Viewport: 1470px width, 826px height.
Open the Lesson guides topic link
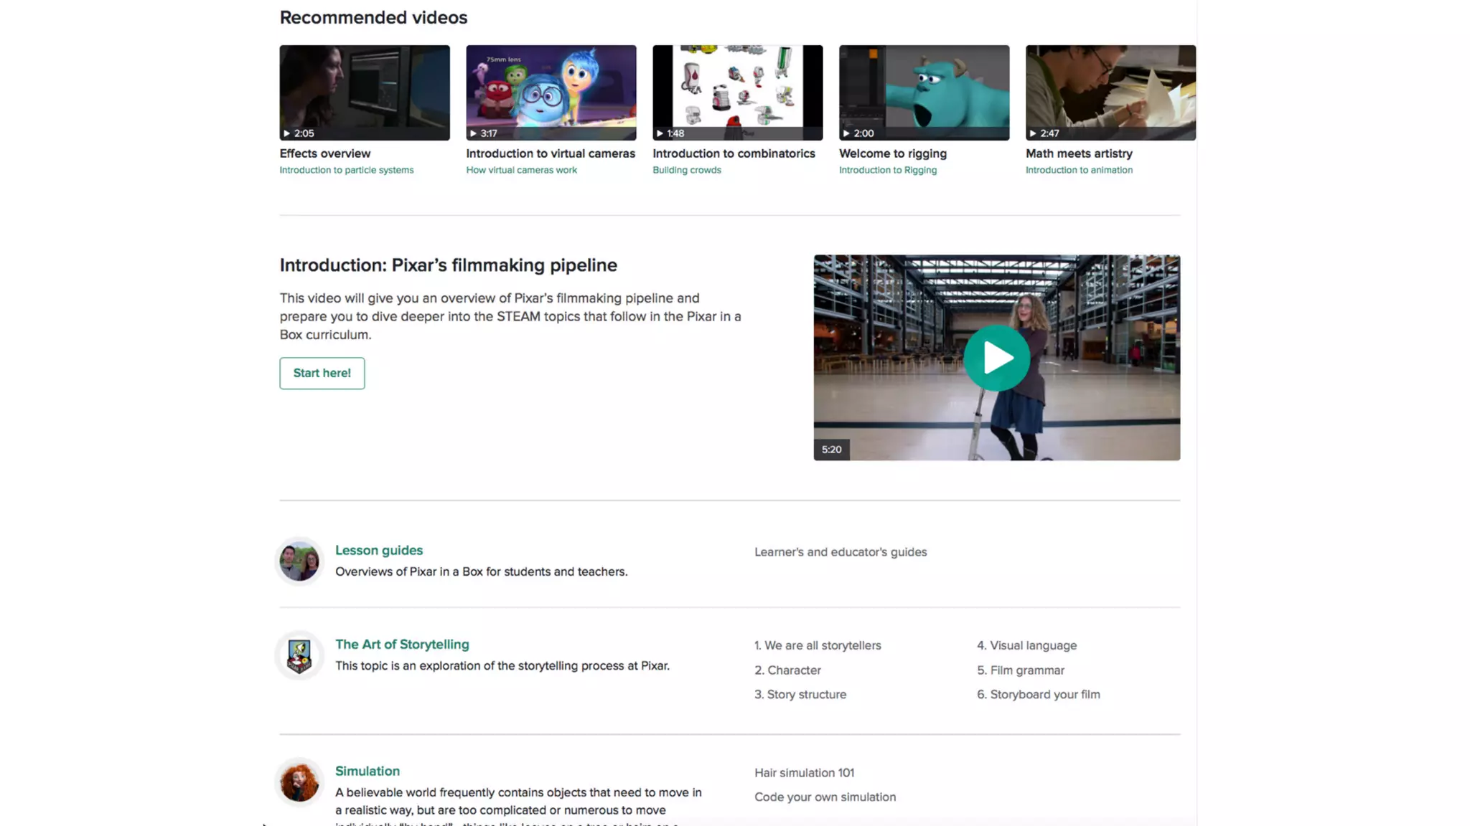[x=379, y=550]
